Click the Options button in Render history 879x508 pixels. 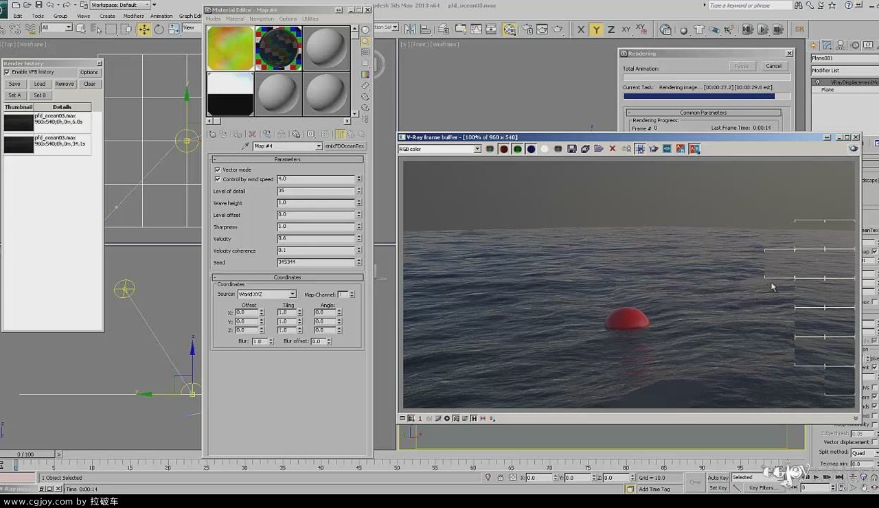[x=89, y=72]
